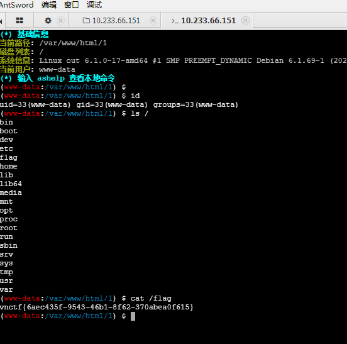
Task: Click the folder icon on file manager tab
Action: (86, 20)
